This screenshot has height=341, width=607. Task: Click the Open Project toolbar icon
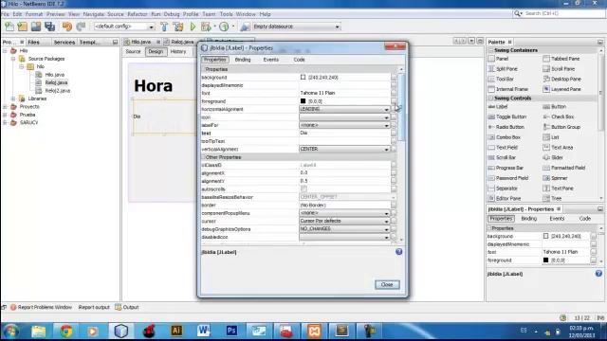click(x=36, y=27)
